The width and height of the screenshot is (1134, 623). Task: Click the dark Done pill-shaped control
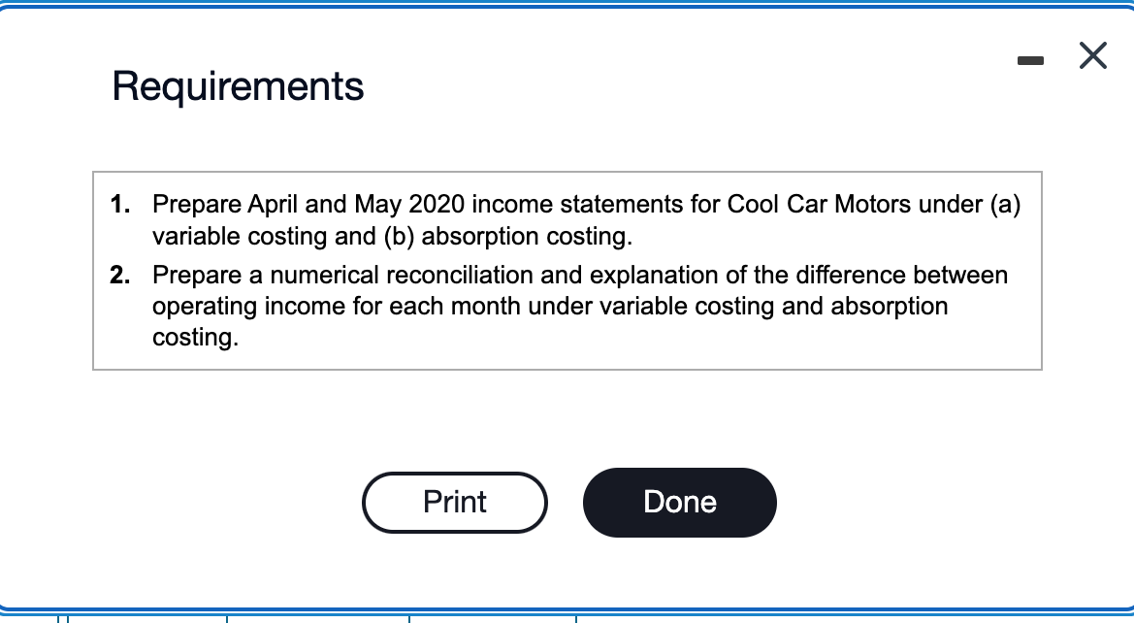[679, 502]
